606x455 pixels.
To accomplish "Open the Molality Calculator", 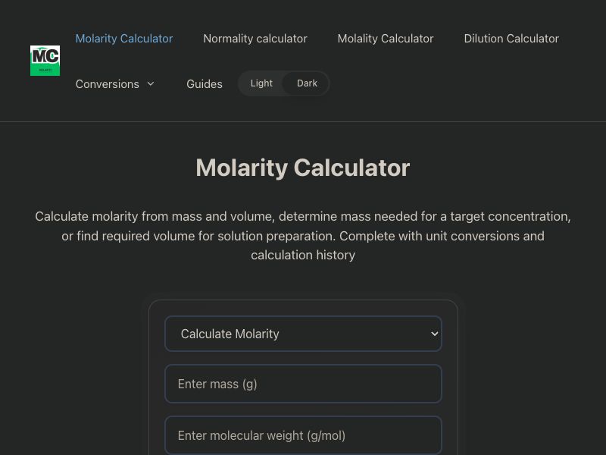I will (x=385, y=39).
